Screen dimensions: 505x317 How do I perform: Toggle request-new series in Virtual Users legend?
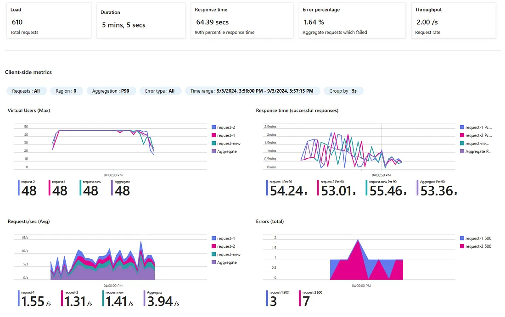coord(229,144)
